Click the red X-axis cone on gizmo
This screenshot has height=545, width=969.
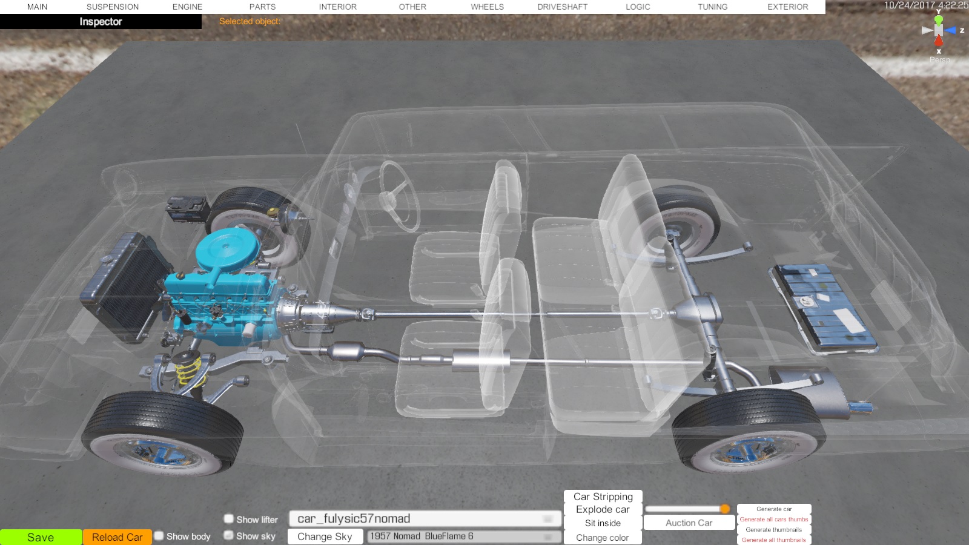pyautogui.click(x=939, y=41)
